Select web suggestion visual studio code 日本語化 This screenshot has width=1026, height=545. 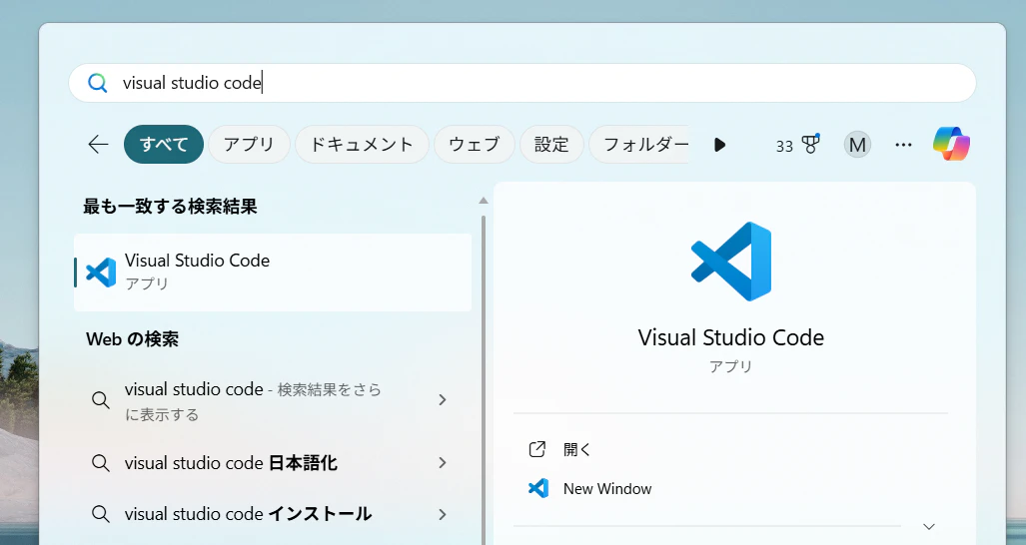tap(273, 463)
